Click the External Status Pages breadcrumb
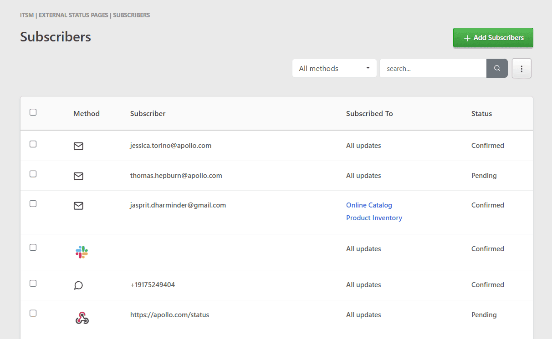Viewport: 552px width, 339px height. 73,15
